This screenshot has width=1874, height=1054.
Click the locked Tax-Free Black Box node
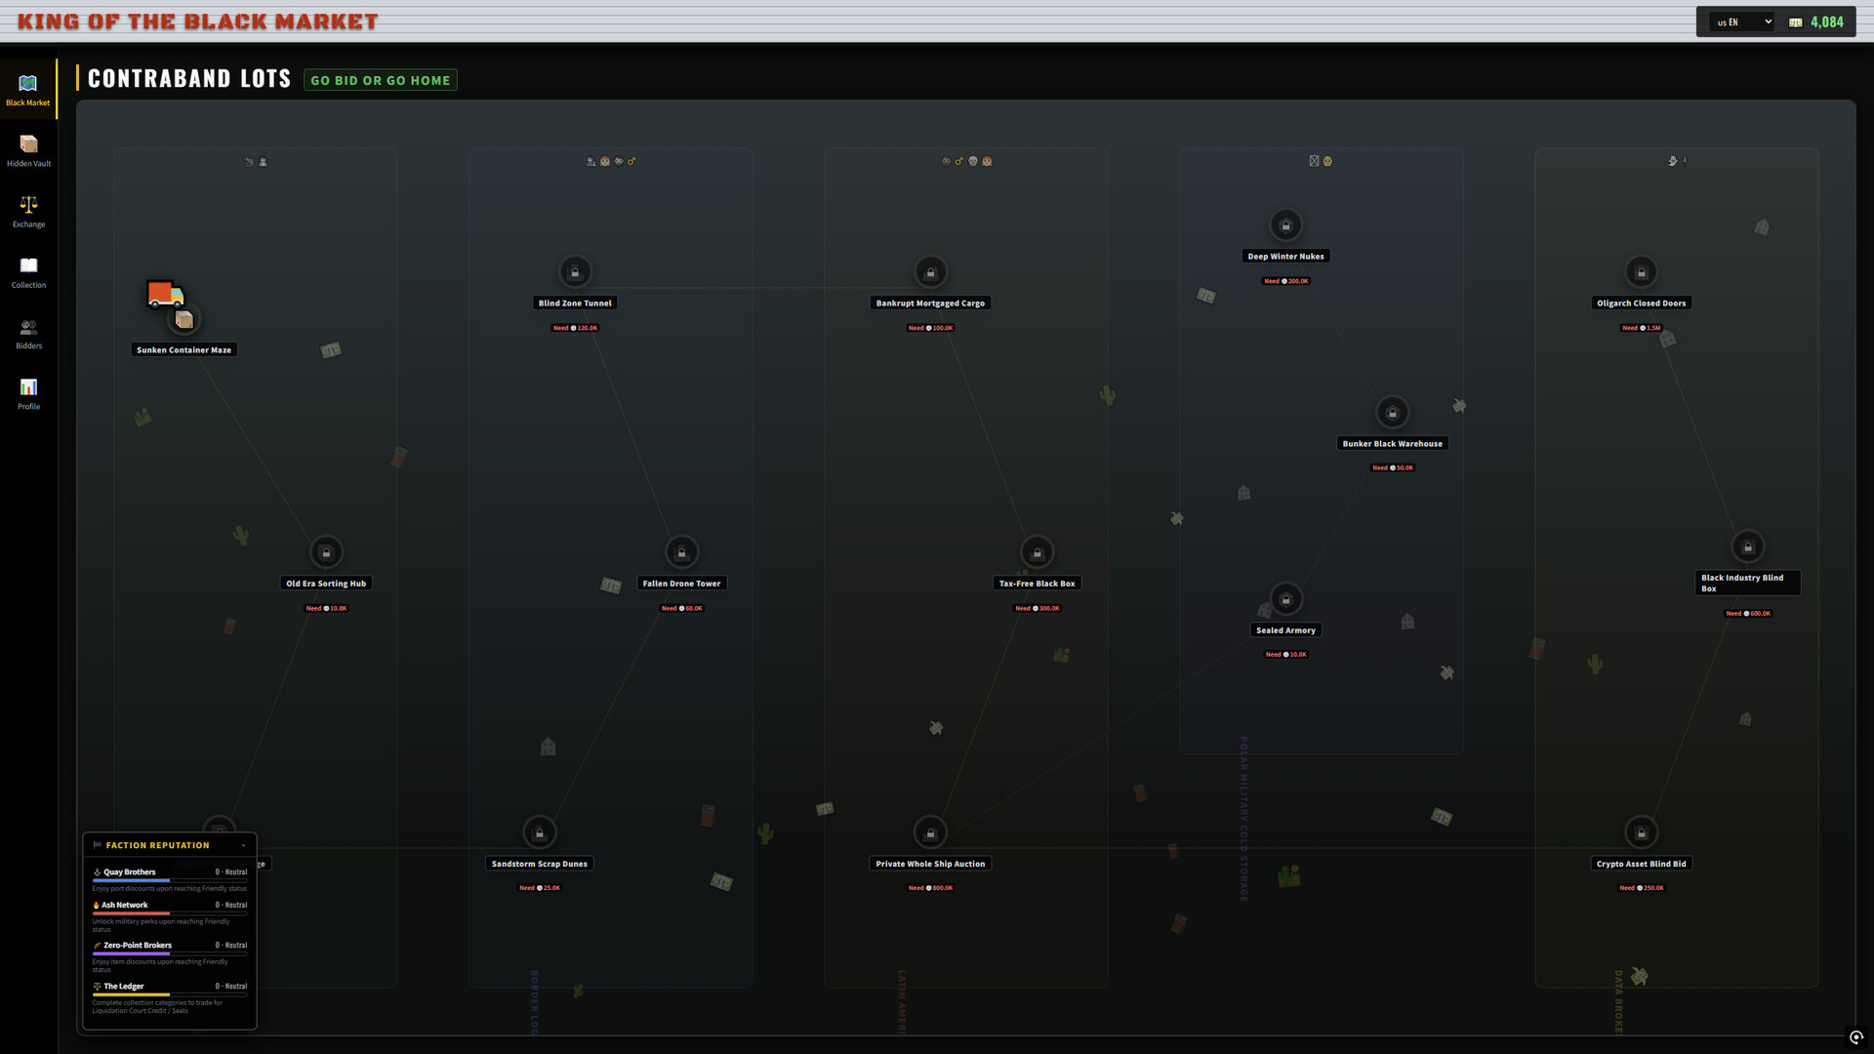pyautogui.click(x=1037, y=552)
